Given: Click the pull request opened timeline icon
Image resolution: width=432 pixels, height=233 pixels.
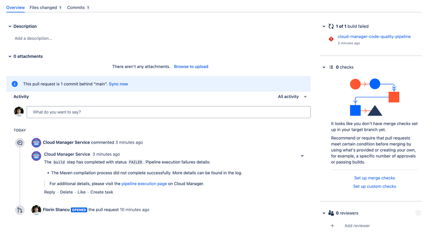Looking at the screenshot, I should pyautogui.click(x=20, y=210).
